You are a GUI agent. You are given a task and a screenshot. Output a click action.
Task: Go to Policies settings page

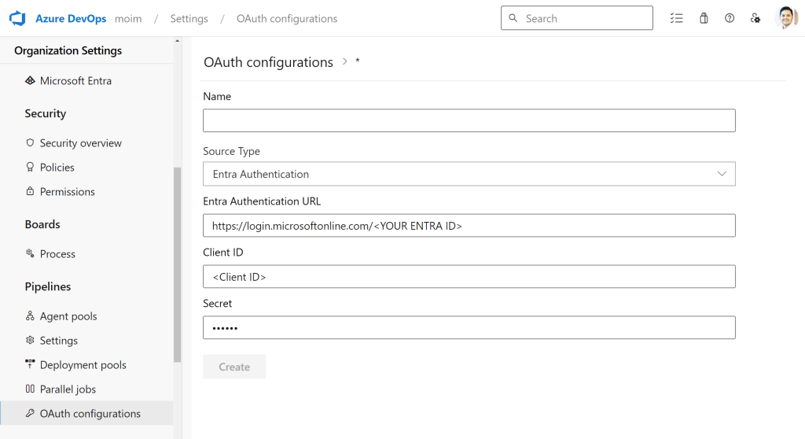[x=57, y=168]
